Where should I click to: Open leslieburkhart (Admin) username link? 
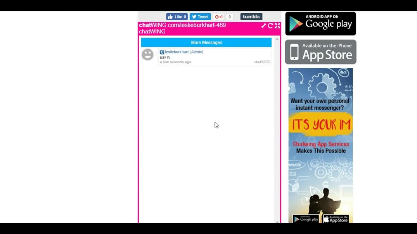click(x=184, y=52)
